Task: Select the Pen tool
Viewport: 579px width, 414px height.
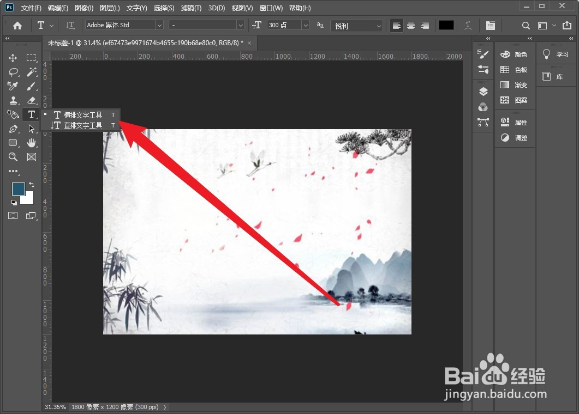Action: (13, 129)
